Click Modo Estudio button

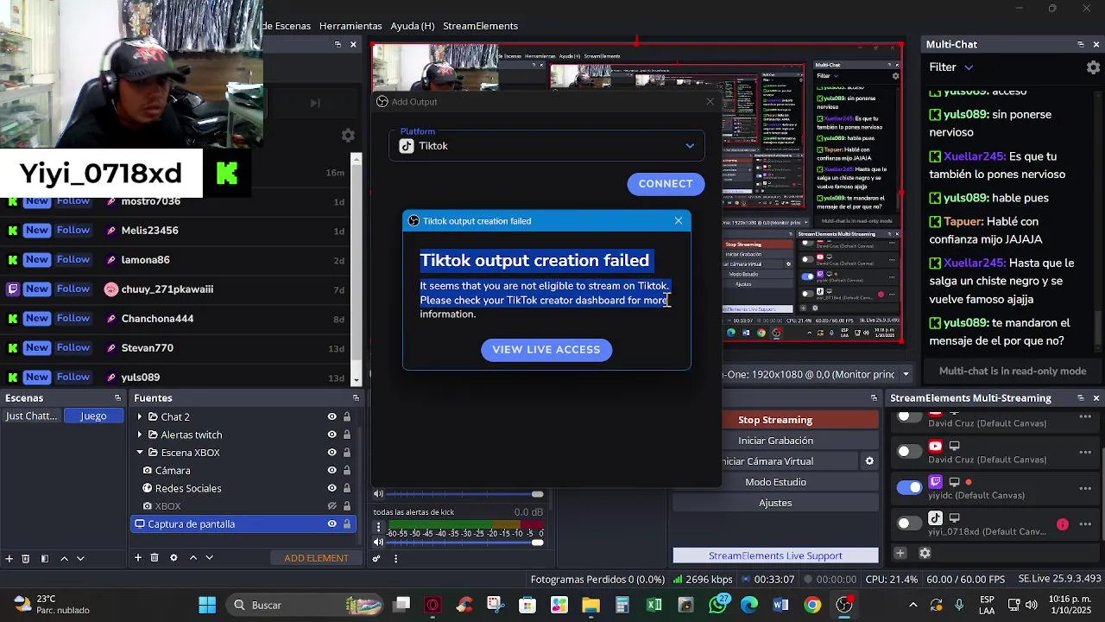click(x=775, y=482)
